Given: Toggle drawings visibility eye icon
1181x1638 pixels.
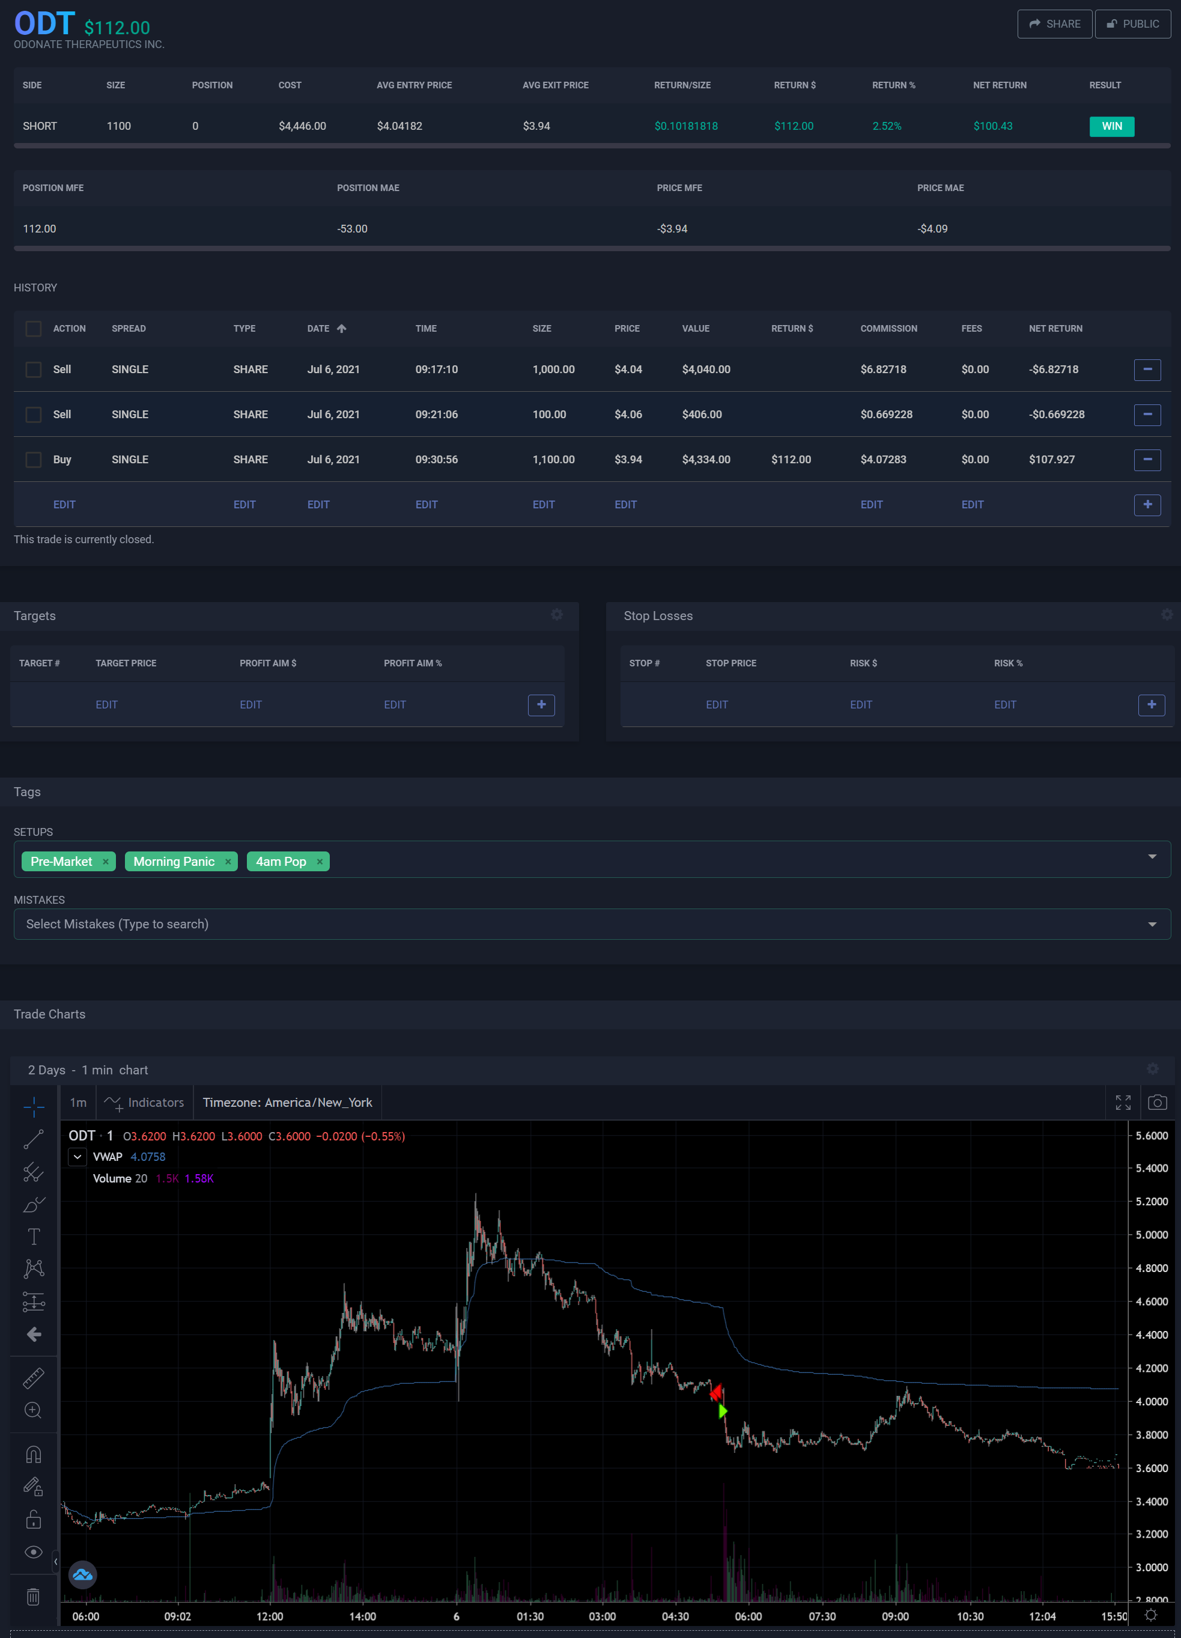Looking at the screenshot, I should pos(33,1552).
